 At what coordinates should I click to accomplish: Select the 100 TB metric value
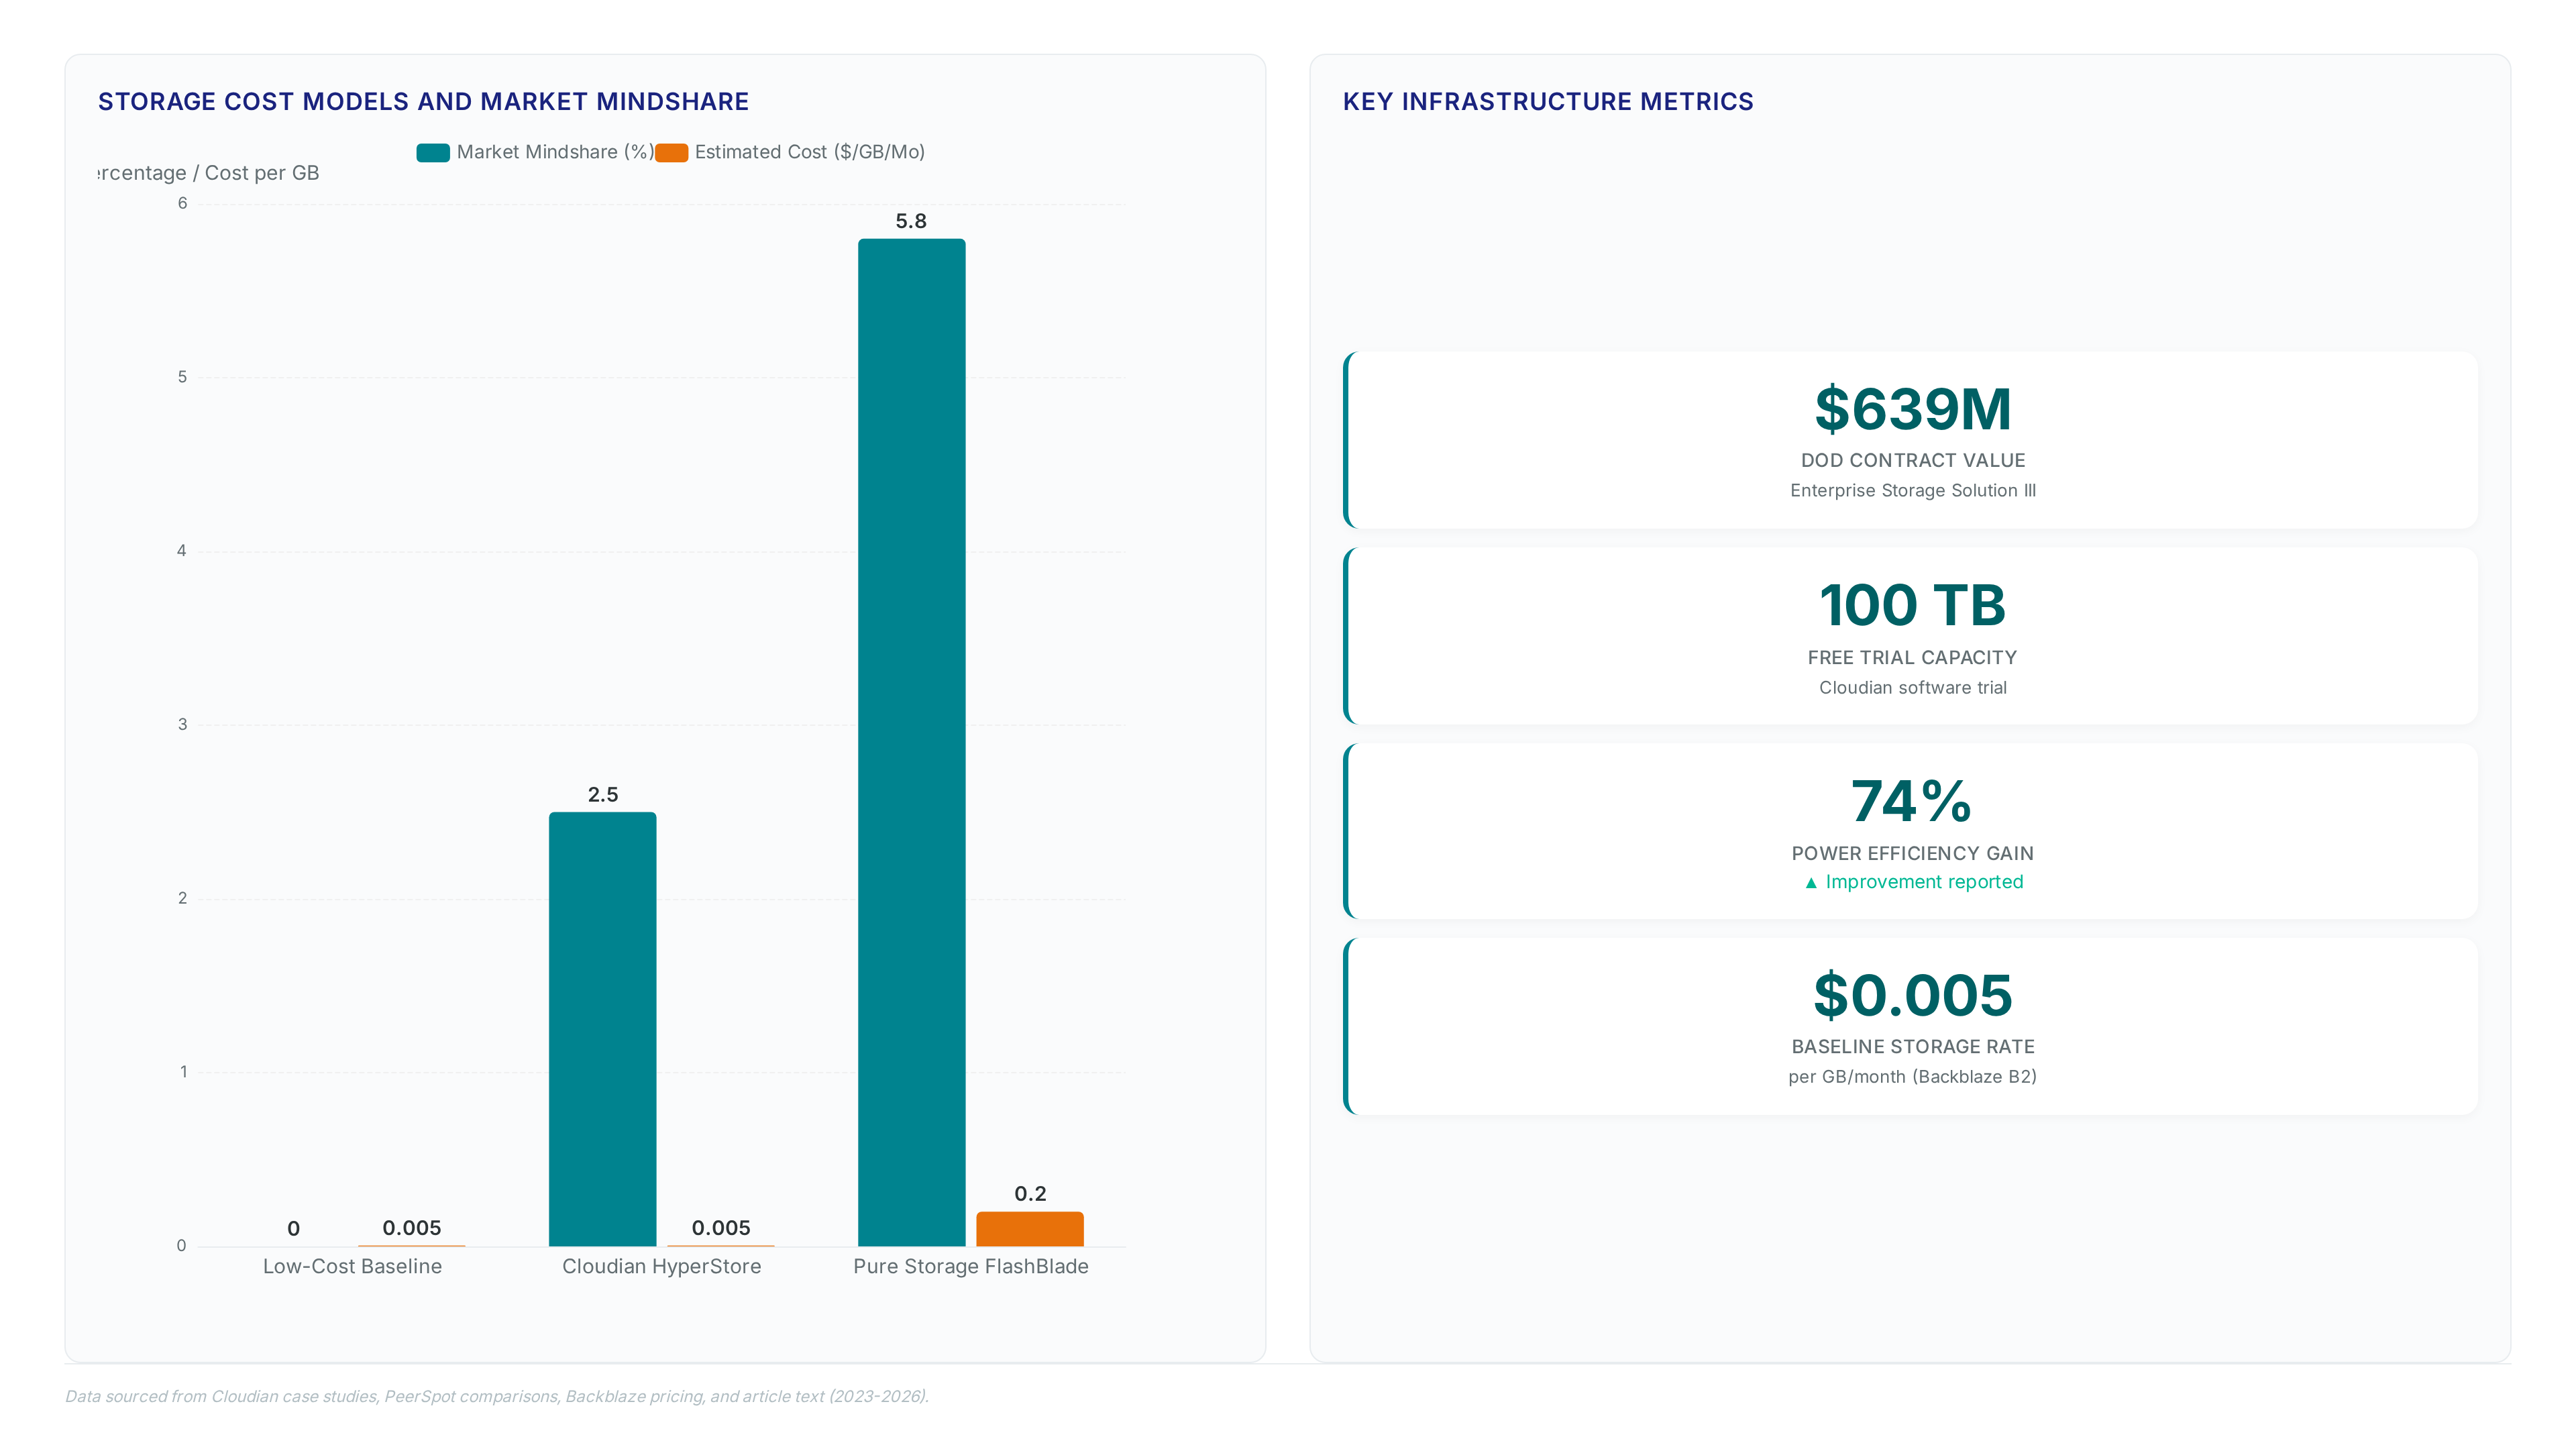(x=1912, y=605)
